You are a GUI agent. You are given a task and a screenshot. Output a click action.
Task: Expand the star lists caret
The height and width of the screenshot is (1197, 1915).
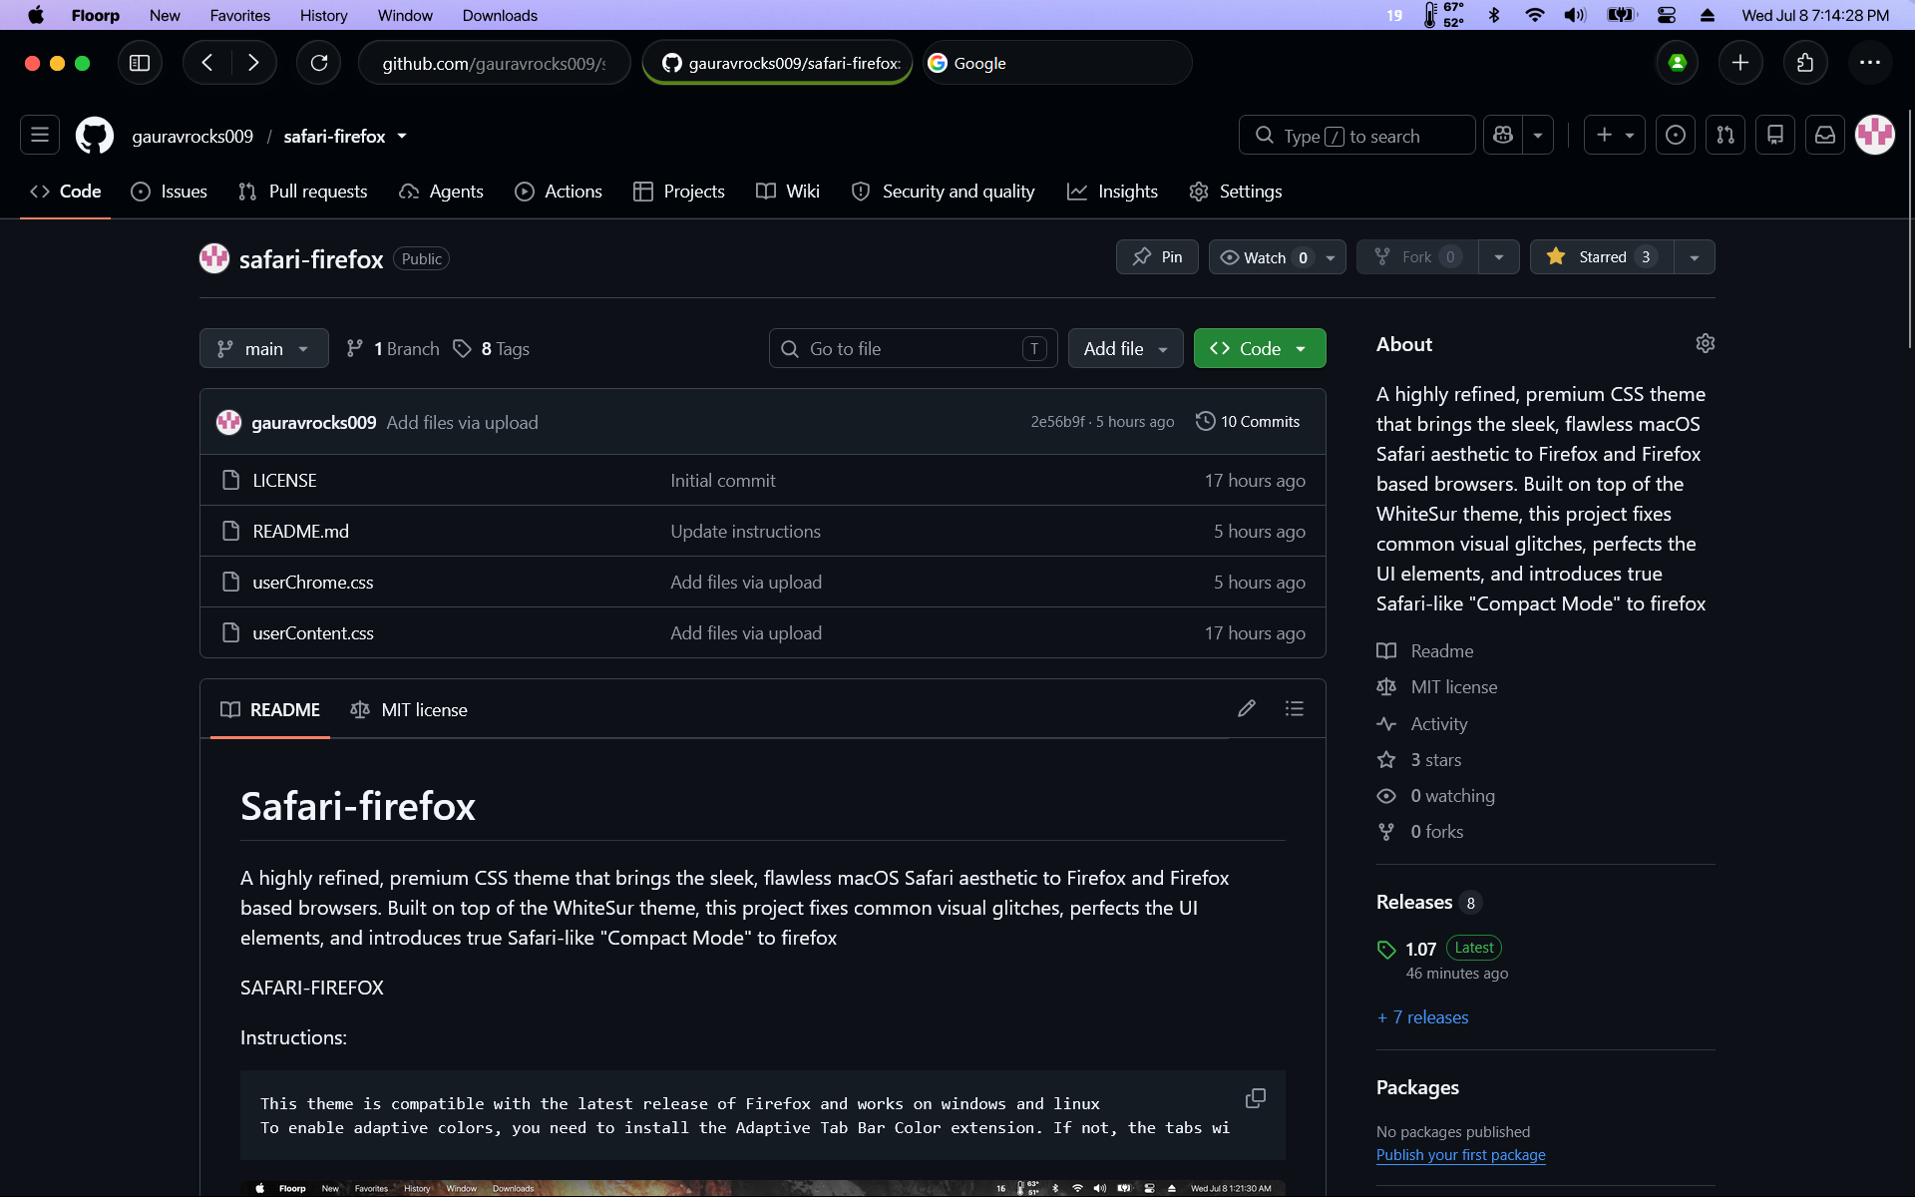pos(1694,257)
